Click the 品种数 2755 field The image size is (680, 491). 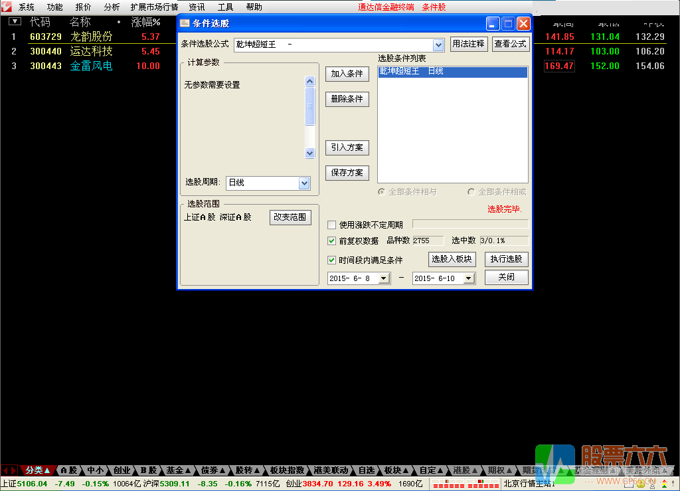(x=428, y=241)
